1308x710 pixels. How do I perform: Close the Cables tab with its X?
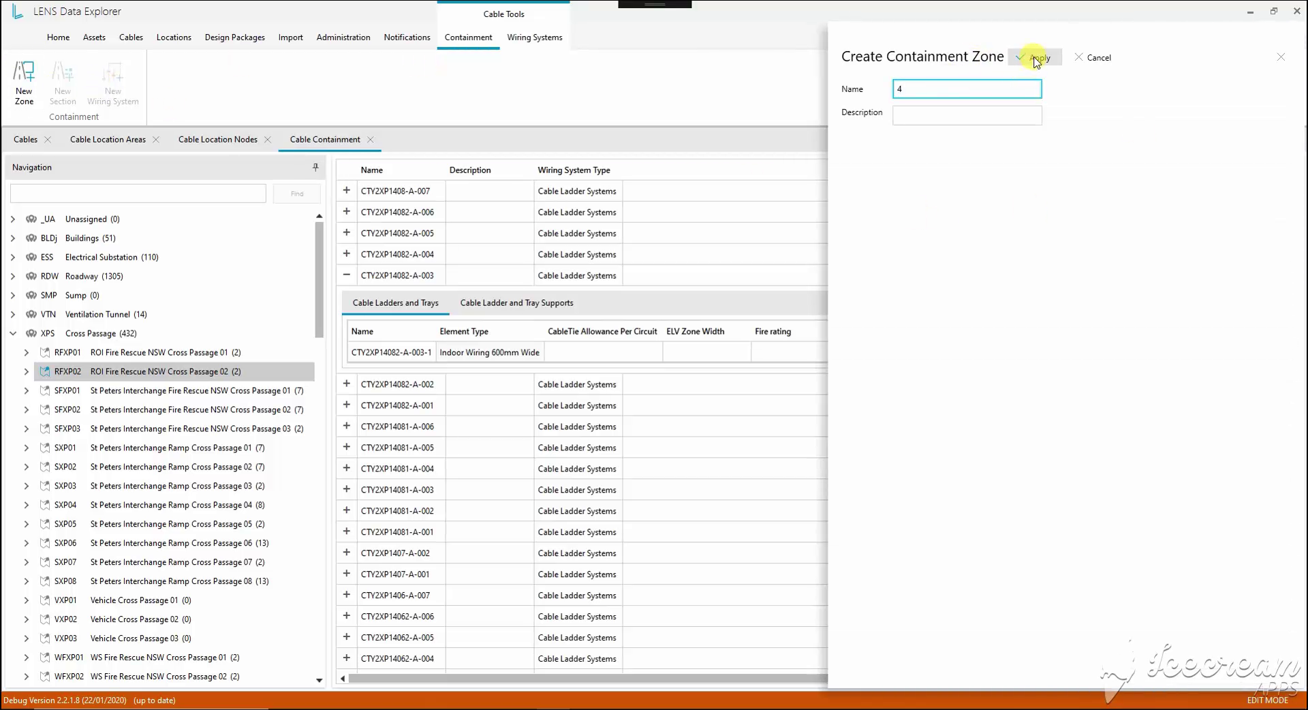(48, 140)
